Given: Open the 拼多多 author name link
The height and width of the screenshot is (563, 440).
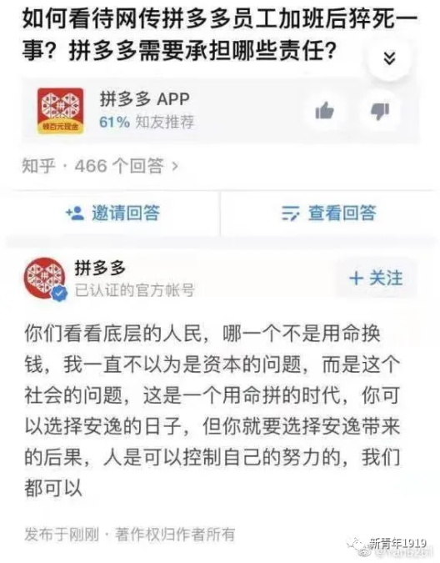Looking at the screenshot, I should (100, 268).
